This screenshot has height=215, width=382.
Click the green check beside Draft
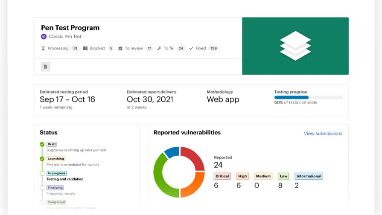pyautogui.click(x=42, y=144)
